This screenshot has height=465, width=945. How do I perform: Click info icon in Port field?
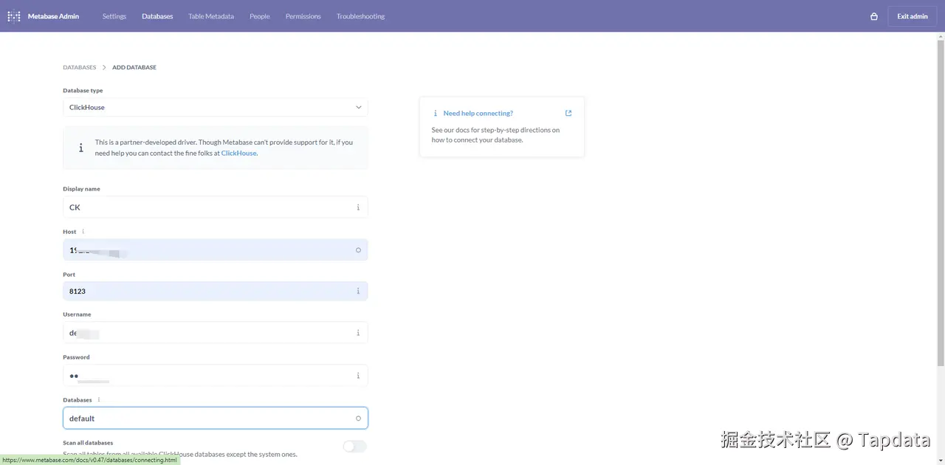tap(358, 291)
